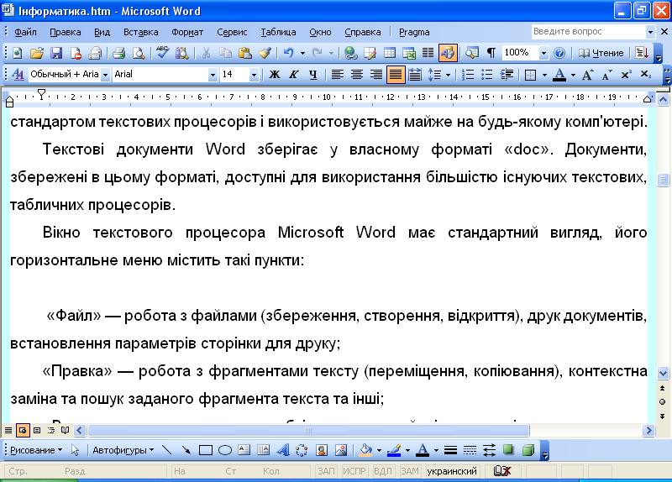The height and width of the screenshot is (482, 672).
Task: Grow font size with large A
Action: point(587,75)
